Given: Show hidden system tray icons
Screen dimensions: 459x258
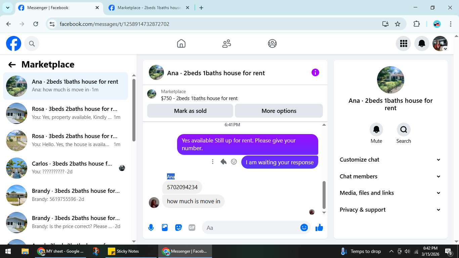Looking at the screenshot, I should pyautogui.click(x=391, y=251).
